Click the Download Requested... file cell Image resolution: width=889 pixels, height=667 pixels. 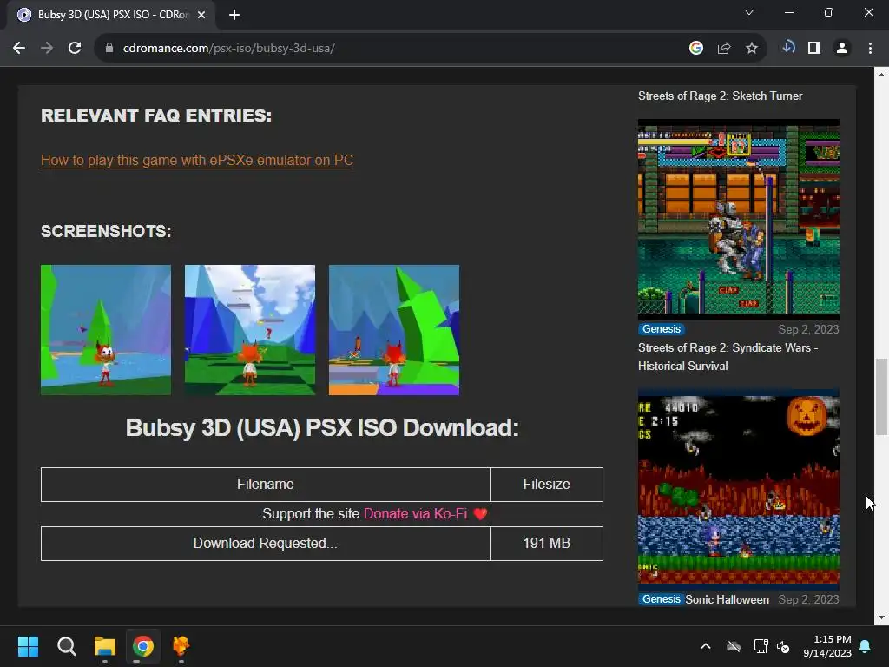click(266, 544)
